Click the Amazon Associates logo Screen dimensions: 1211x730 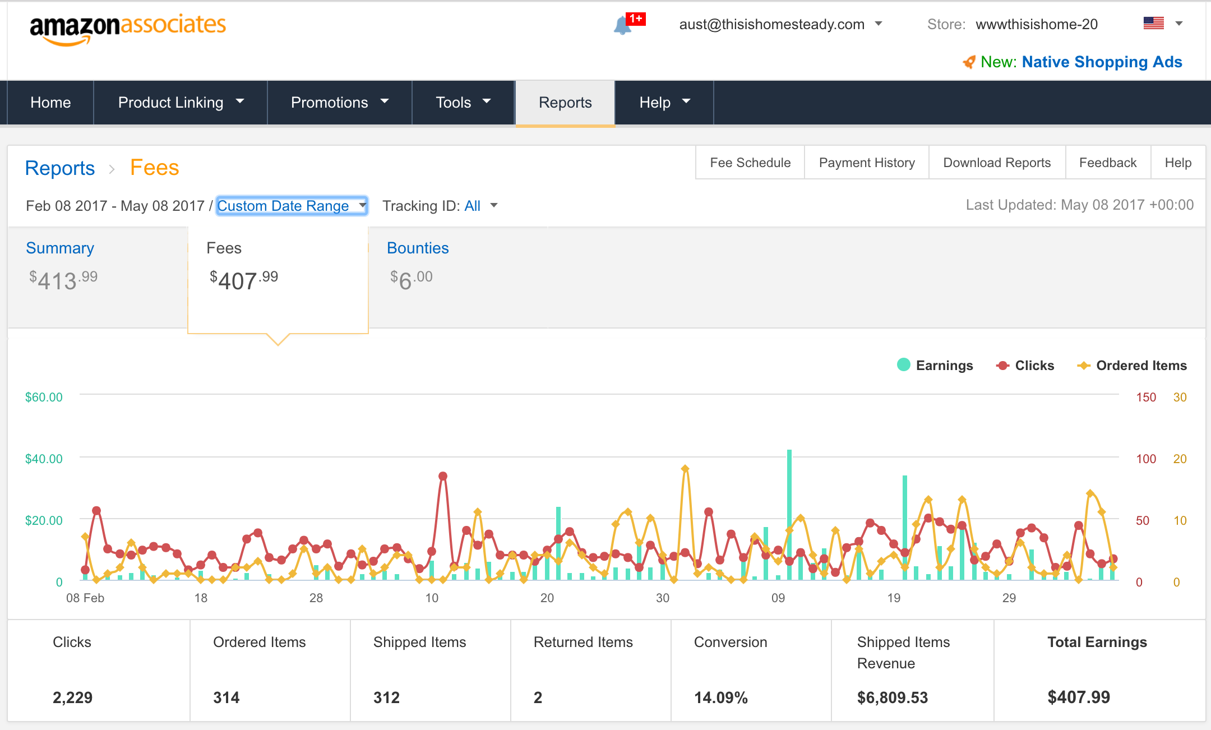click(x=128, y=28)
